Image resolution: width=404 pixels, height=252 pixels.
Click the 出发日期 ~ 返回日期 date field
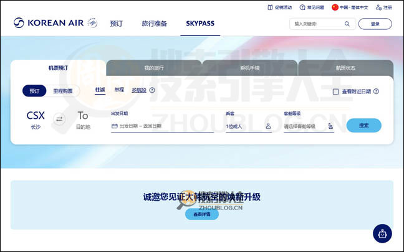click(162, 126)
